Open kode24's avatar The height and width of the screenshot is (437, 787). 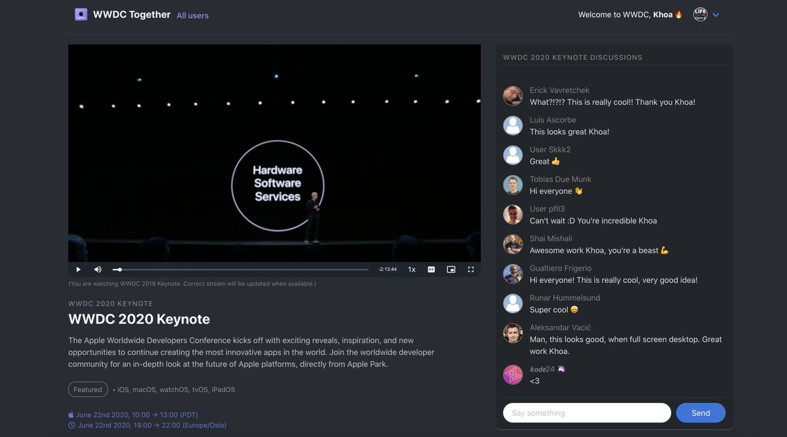click(513, 375)
